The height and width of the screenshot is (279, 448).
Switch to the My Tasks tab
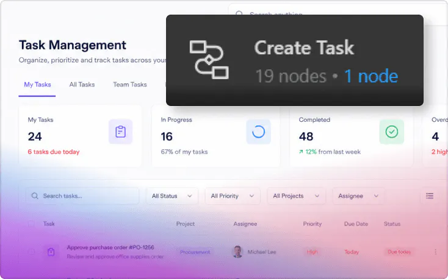pyautogui.click(x=37, y=85)
